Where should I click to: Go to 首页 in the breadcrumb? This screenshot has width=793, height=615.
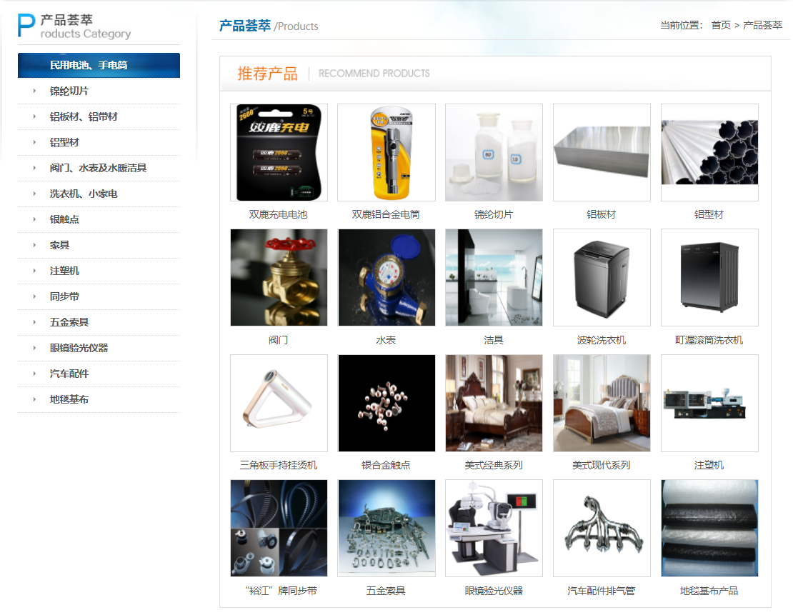[721, 25]
